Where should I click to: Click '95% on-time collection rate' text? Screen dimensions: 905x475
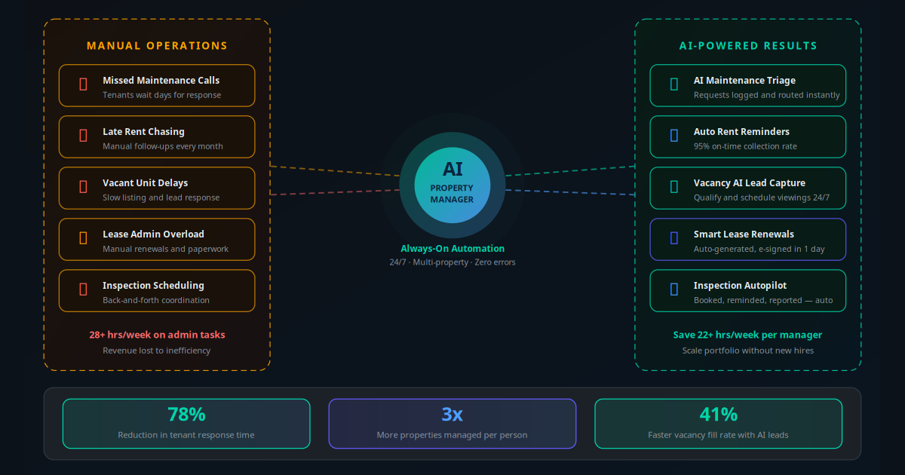coord(745,146)
